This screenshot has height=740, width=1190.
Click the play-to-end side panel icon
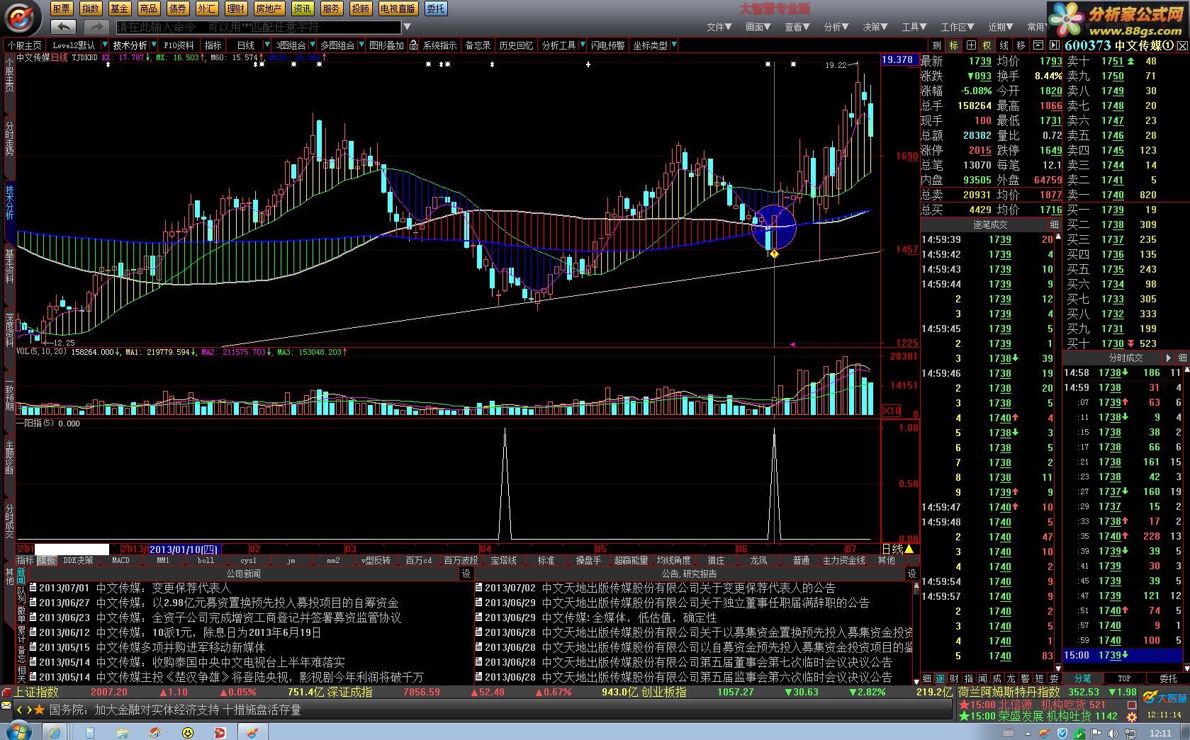click(x=1055, y=45)
